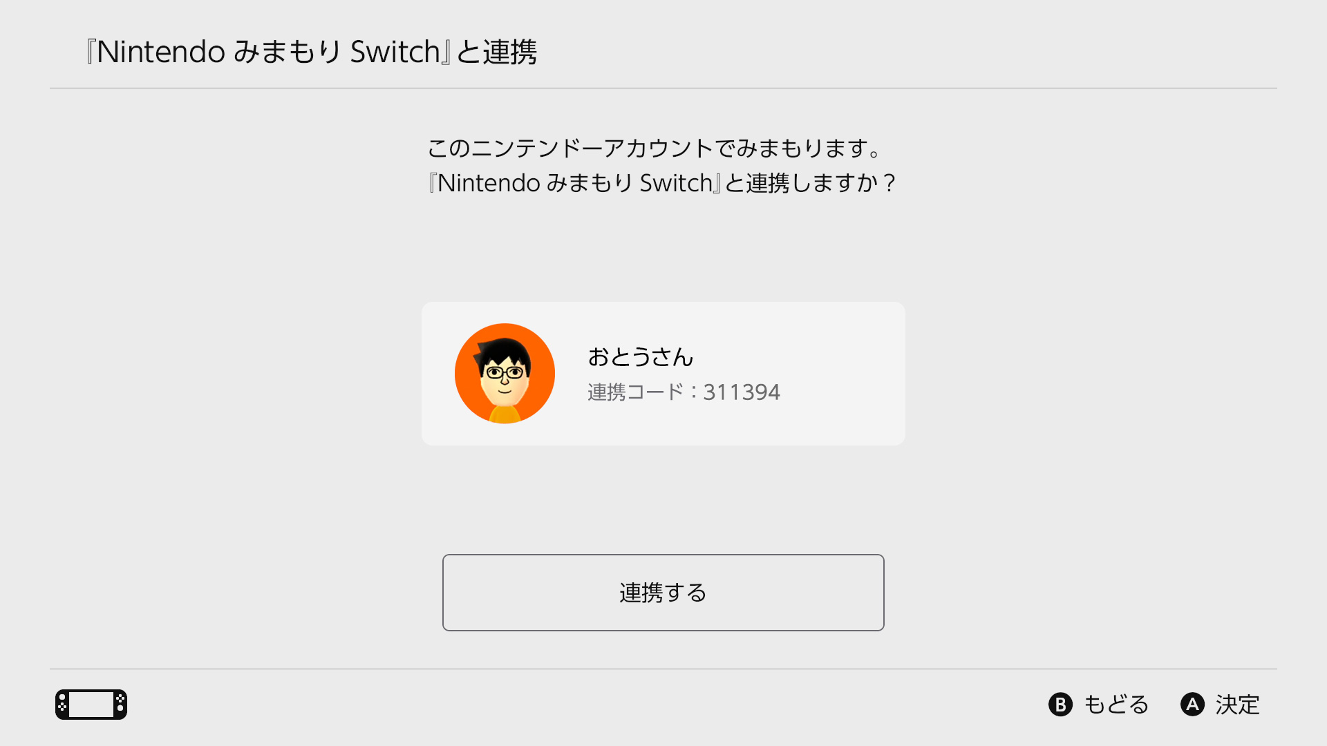Click the word Nintendo in the title
1327x746 pixels.
click(x=160, y=52)
